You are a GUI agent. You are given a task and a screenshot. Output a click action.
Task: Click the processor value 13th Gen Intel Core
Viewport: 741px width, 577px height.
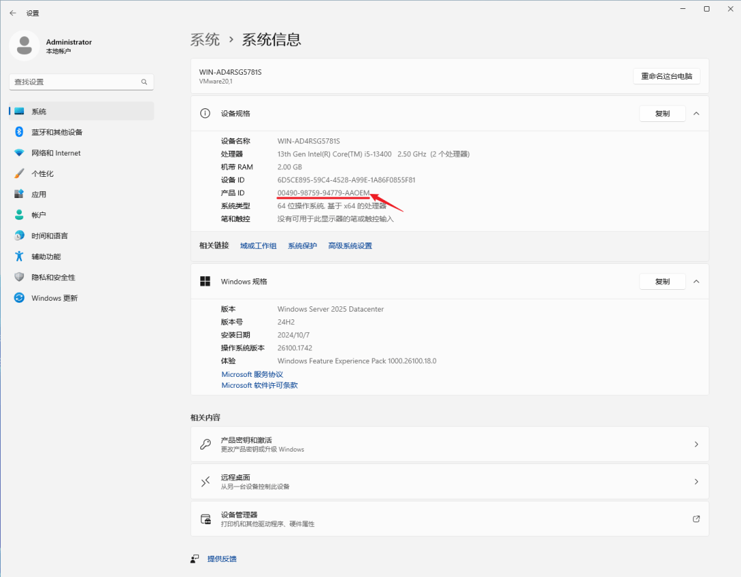point(373,154)
